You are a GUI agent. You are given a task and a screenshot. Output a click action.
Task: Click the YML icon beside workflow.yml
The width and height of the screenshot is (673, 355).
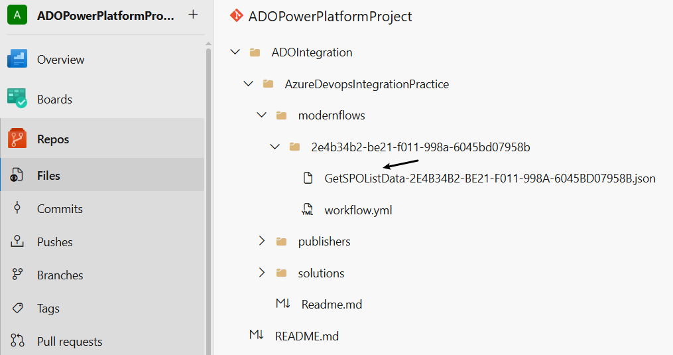307,209
